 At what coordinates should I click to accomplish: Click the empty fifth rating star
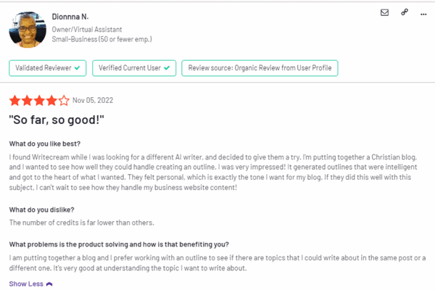tap(65, 100)
